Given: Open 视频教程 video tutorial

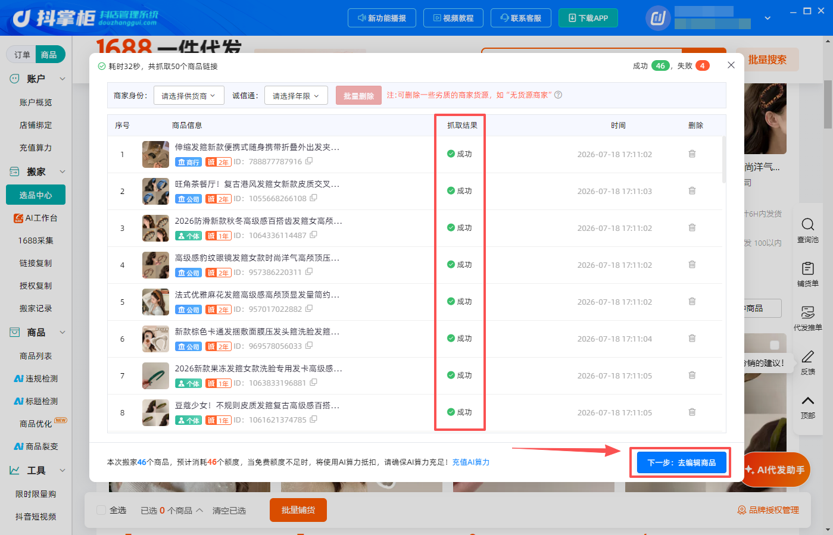Looking at the screenshot, I should [x=453, y=18].
